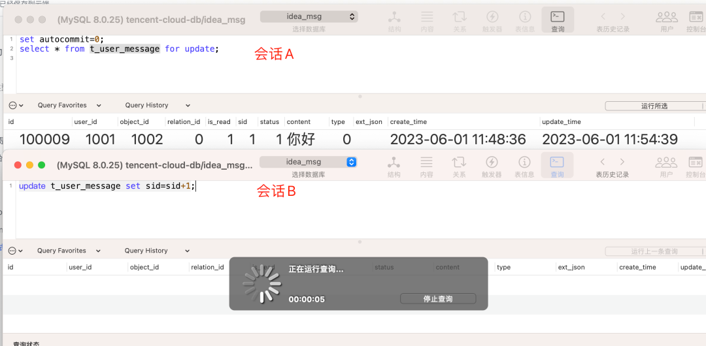Image resolution: width=706 pixels, height=346 pixels.
Task: Click object_id column header in session A results
Action: pyautogui.click(x=141, y=122)
